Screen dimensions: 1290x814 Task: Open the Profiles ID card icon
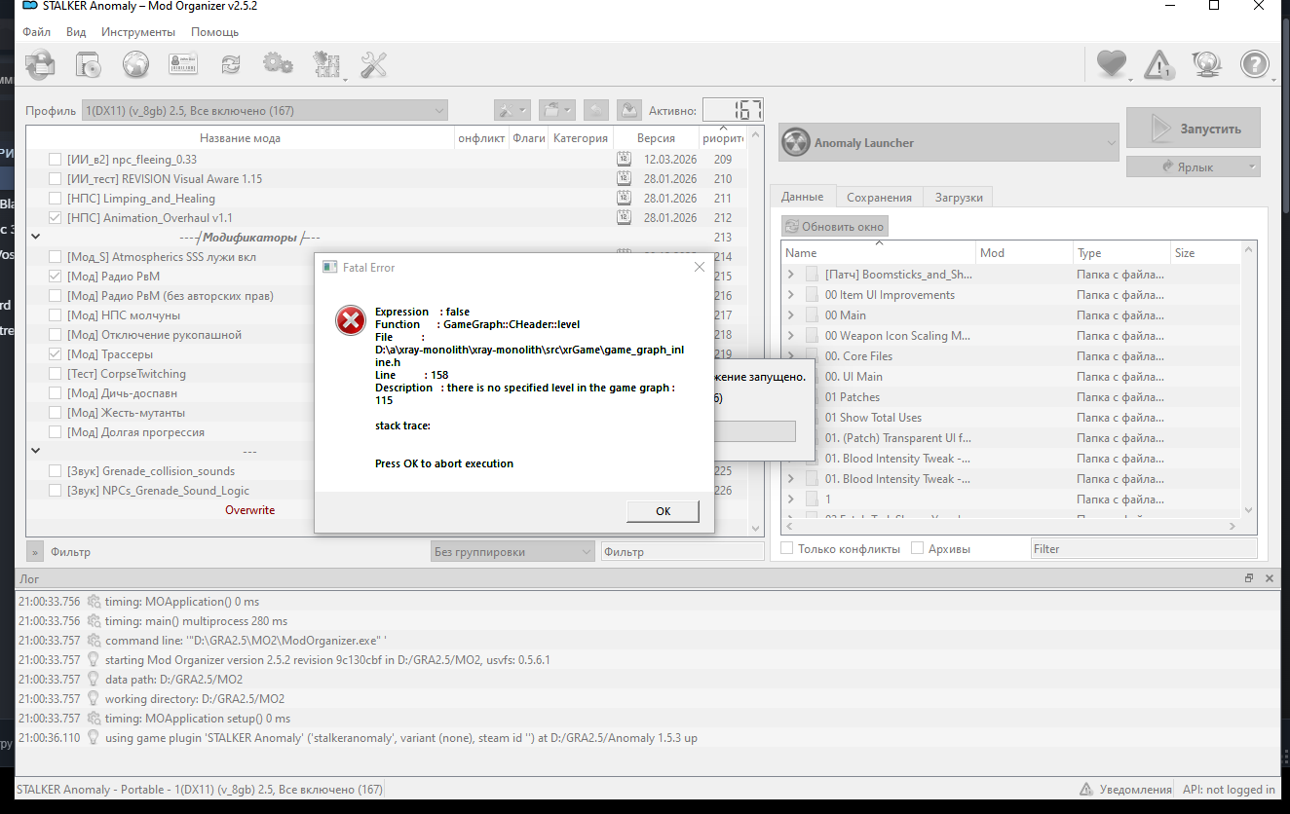click(x=183, y=65)
